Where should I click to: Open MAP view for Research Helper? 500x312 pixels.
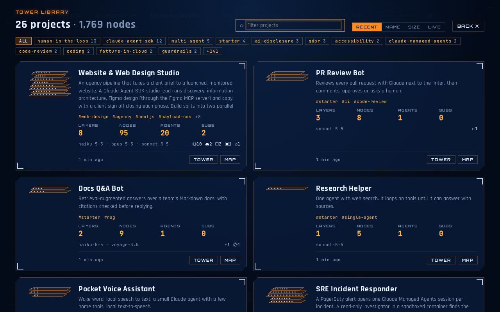pos(468,260)
